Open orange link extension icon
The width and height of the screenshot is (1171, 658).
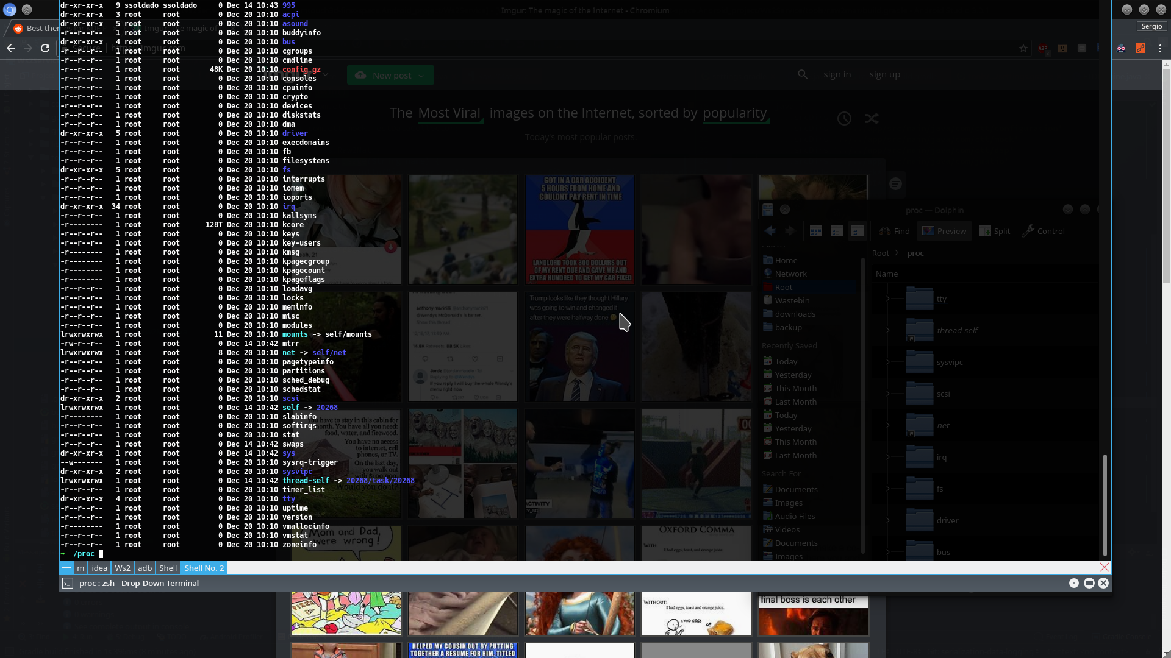click(1141, 48)
